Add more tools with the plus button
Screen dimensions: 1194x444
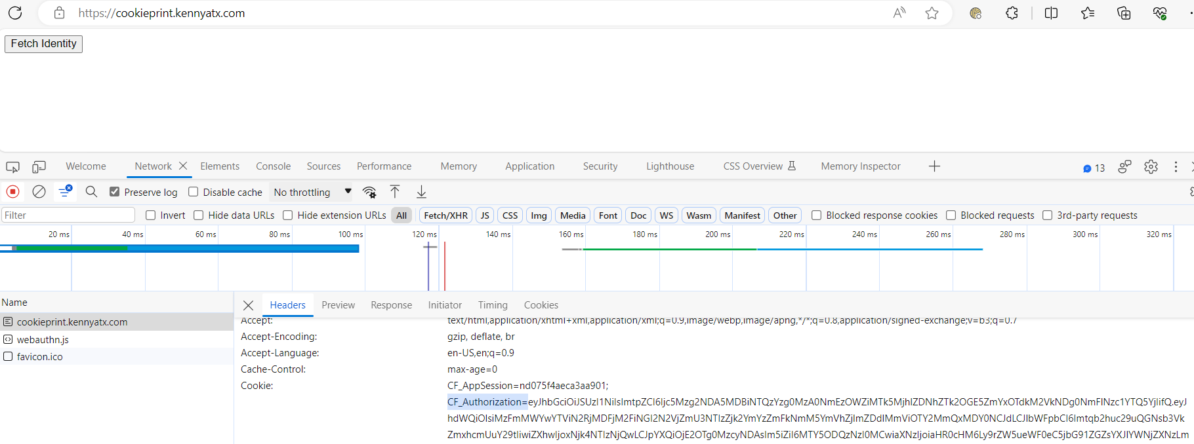pos(934,166)
